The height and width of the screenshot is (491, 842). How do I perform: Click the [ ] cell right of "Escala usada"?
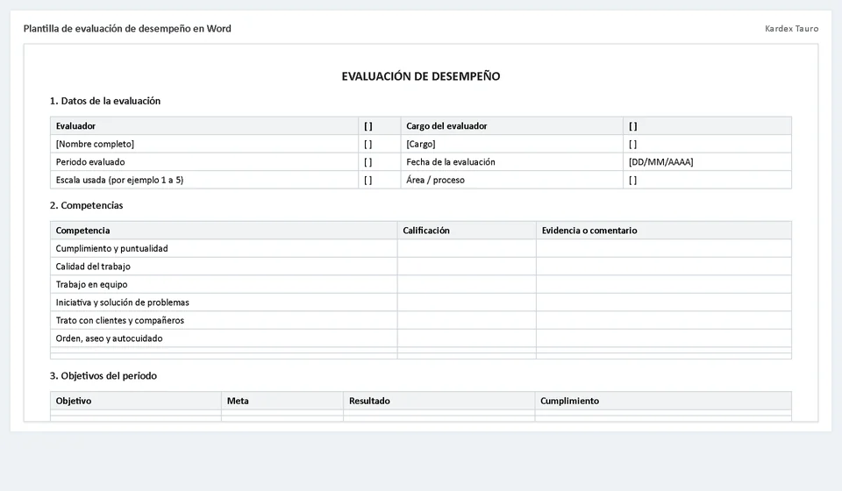(x=380, y=181)
